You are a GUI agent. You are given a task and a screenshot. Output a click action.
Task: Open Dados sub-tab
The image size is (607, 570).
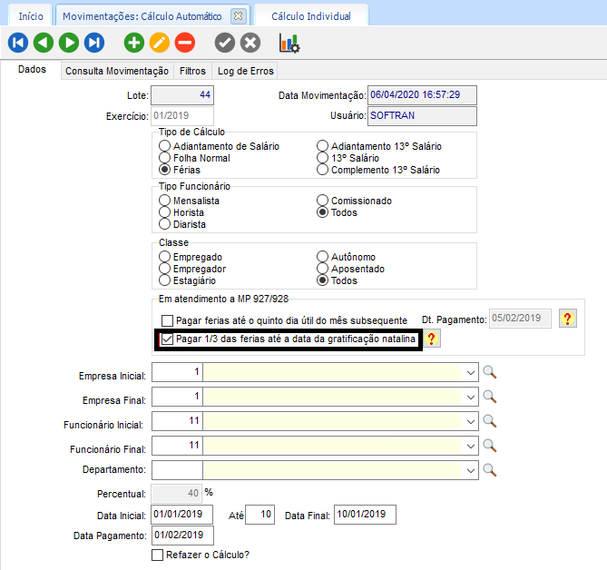coord(32,69)
